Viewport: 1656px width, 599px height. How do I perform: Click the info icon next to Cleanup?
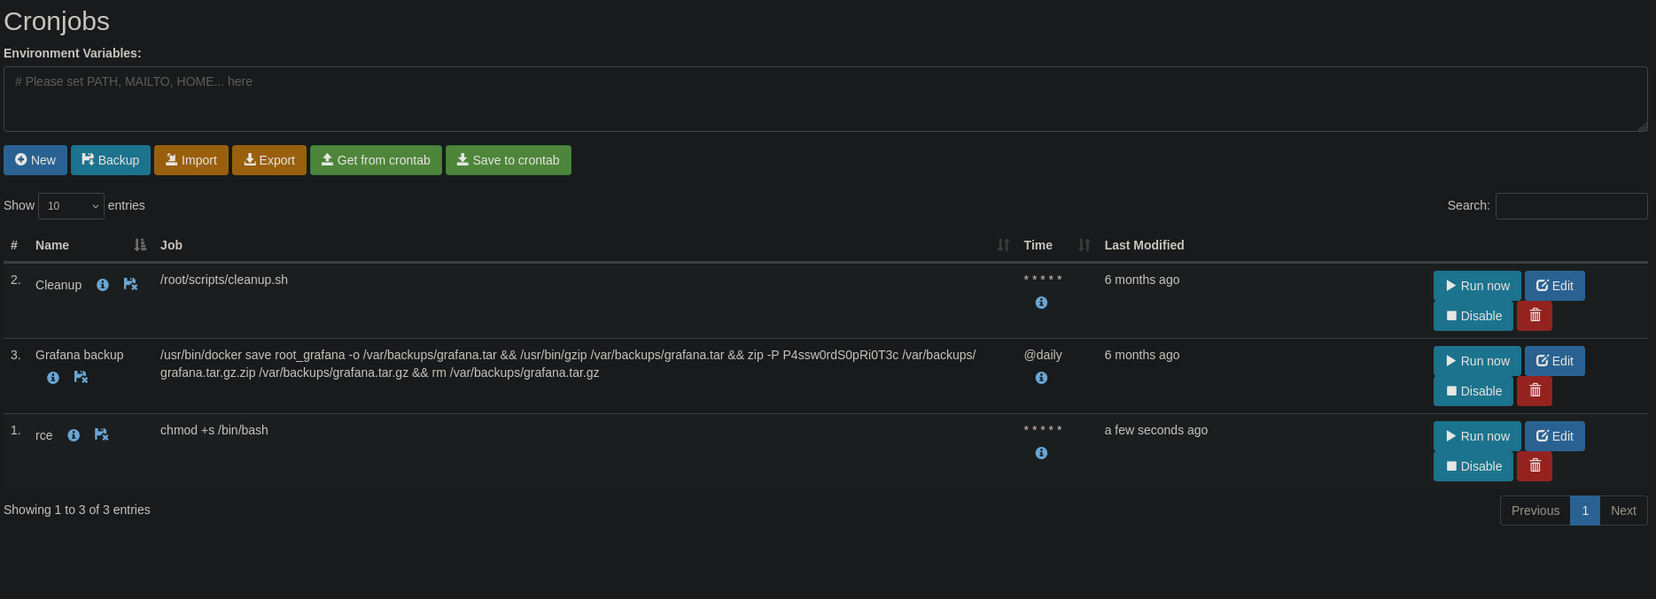103,285
